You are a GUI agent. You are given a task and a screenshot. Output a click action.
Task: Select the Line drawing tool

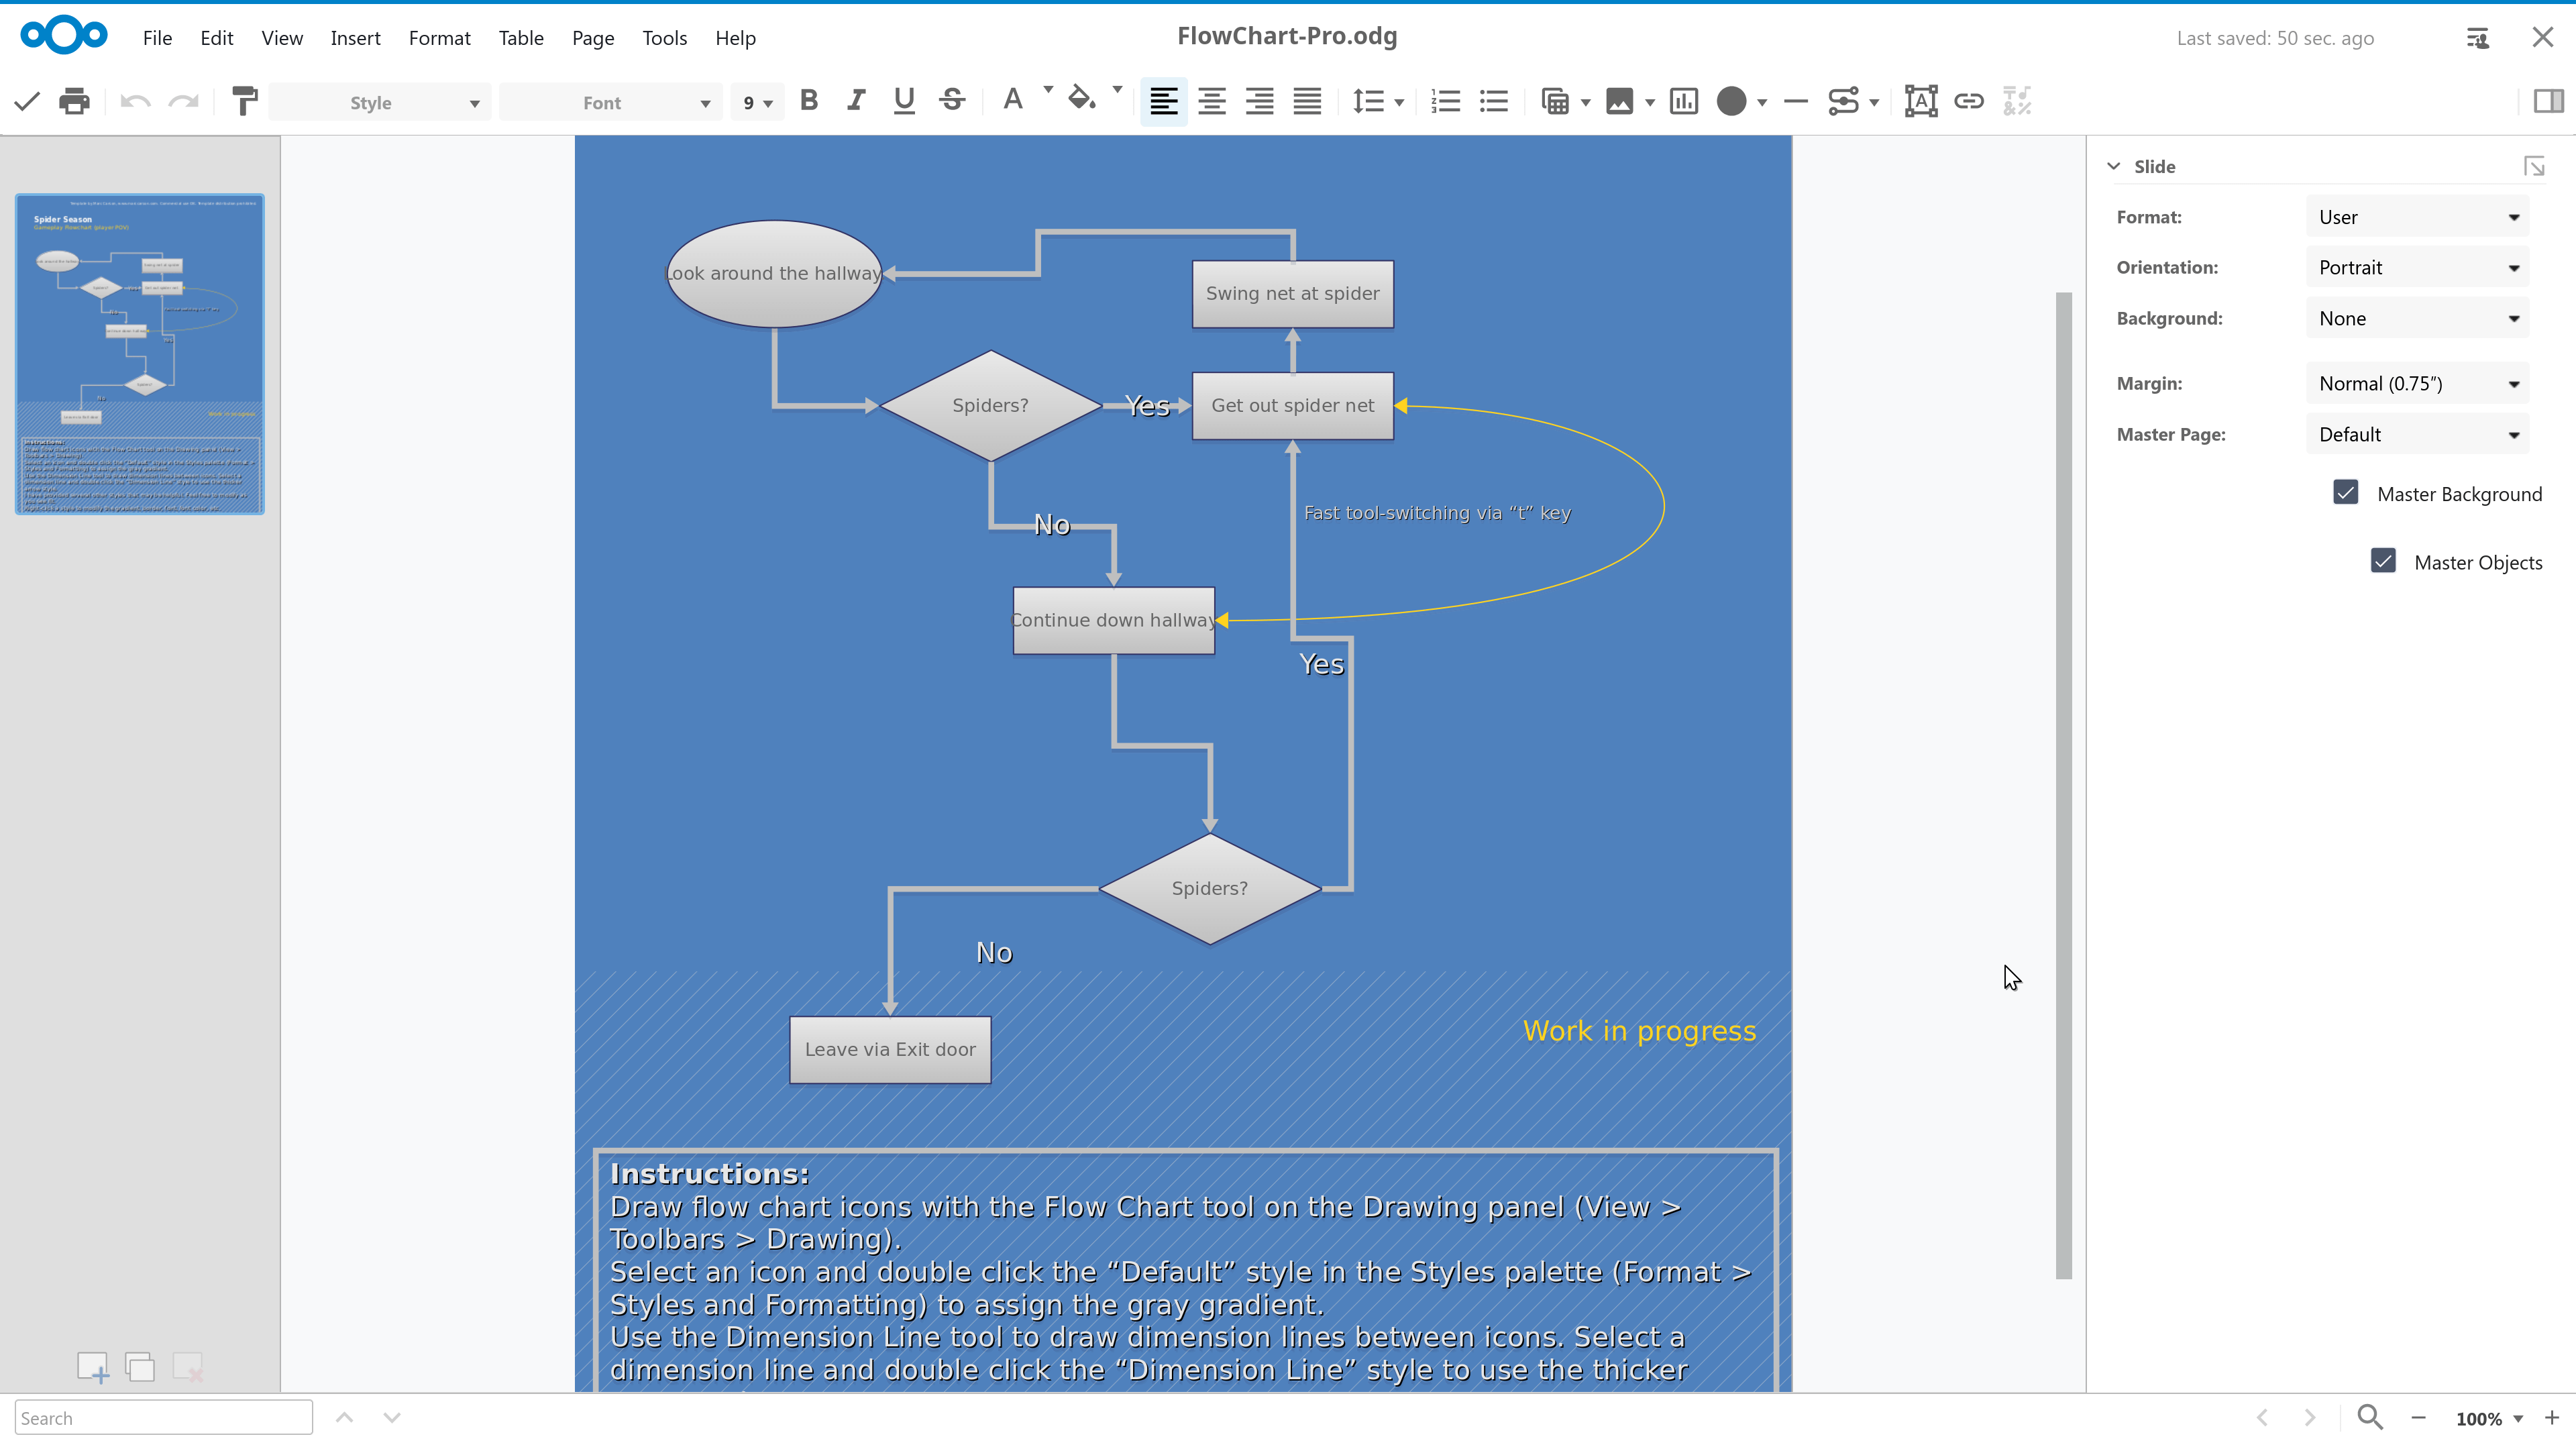pos(1796,101)
